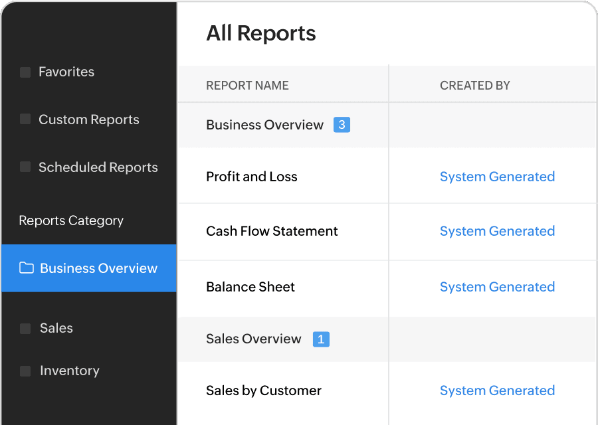Open the Sales by Customer report
The height and width of the screenshot is (425, 598).
coord(264,390)
